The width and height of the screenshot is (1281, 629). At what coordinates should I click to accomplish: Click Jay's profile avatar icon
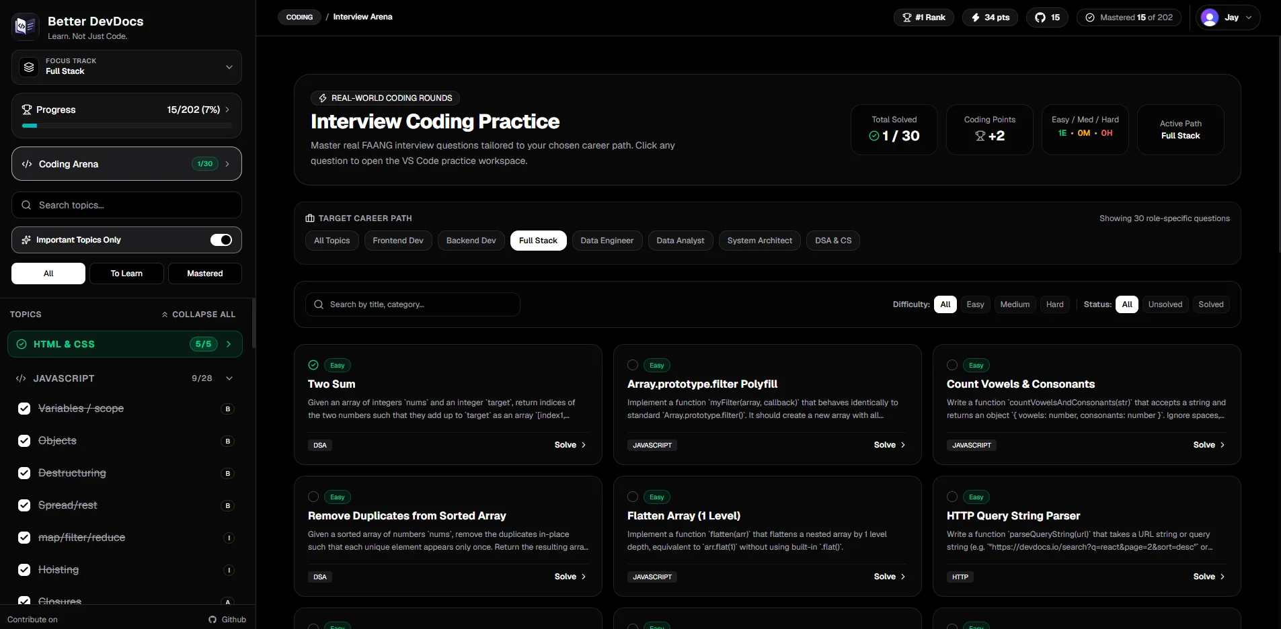point(1210,17)
